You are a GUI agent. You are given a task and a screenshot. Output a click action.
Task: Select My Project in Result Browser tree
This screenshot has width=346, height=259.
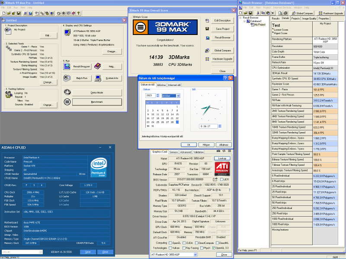[260, 25]
